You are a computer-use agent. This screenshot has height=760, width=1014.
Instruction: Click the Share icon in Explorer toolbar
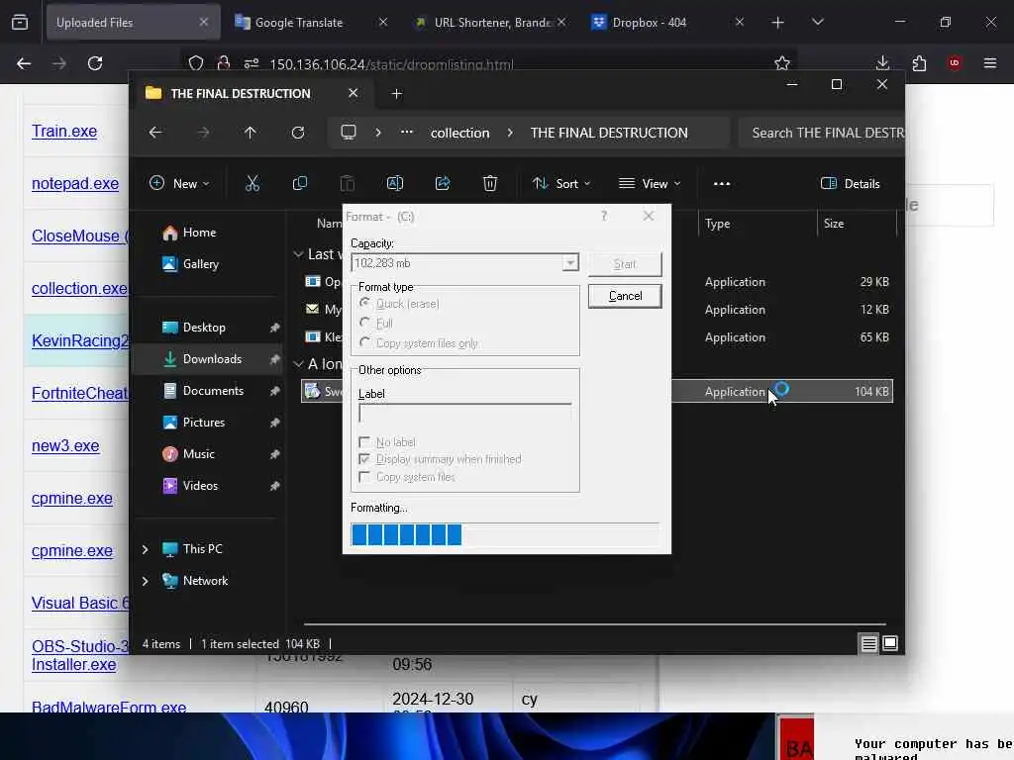tap(443, 183)
